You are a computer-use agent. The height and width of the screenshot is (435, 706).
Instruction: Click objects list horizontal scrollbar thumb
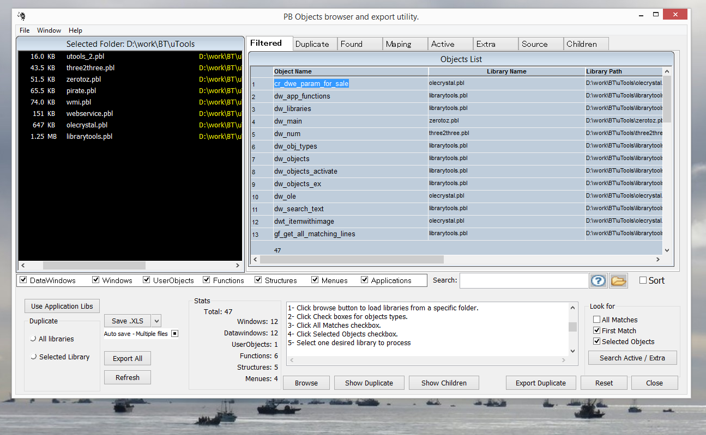click(352, 259)
